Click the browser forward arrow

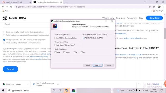coord(7,7)
